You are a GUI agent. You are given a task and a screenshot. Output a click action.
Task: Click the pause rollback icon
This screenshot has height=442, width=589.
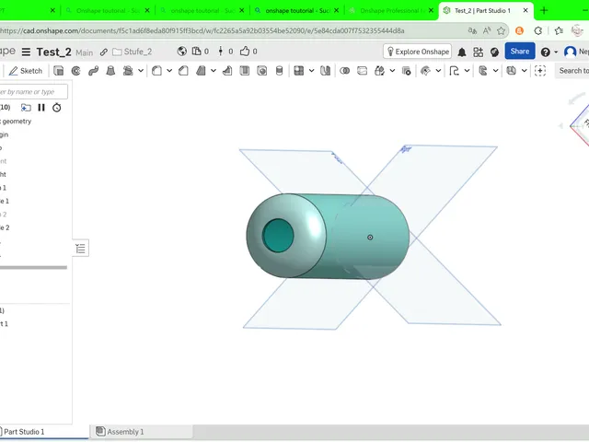point(41,108)
